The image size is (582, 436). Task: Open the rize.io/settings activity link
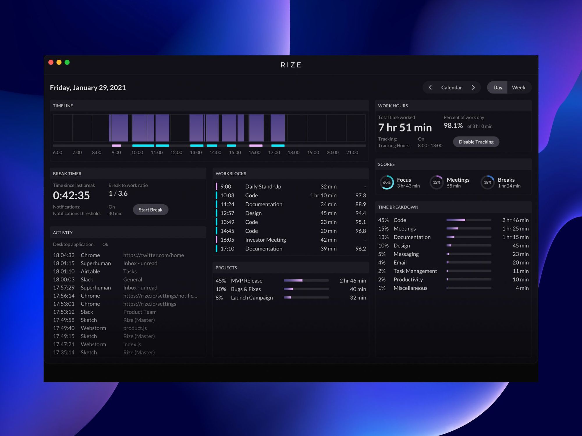150,304
